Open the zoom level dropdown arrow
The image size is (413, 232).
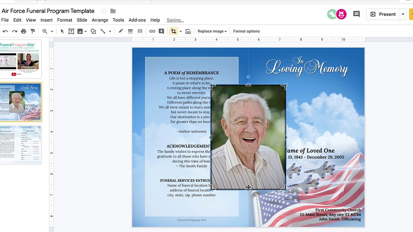[x=52, y=31]
